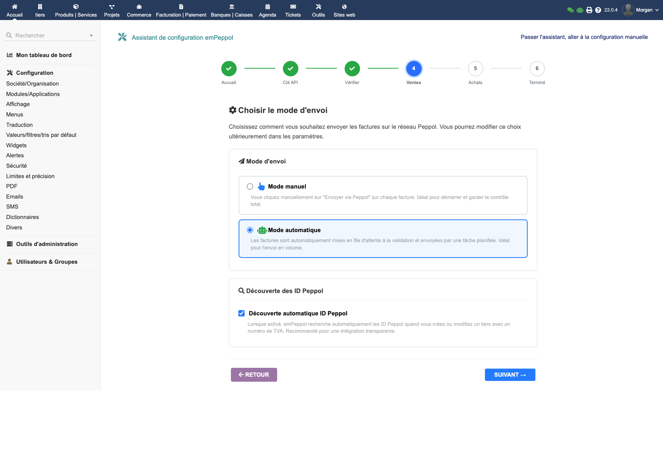This screenshot has height=470, width=663.
Task: Open the tiers third-parties menu
Action: tap(40, 10)
